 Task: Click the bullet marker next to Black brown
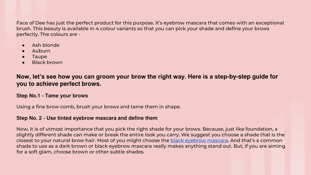tap(23, 63)
